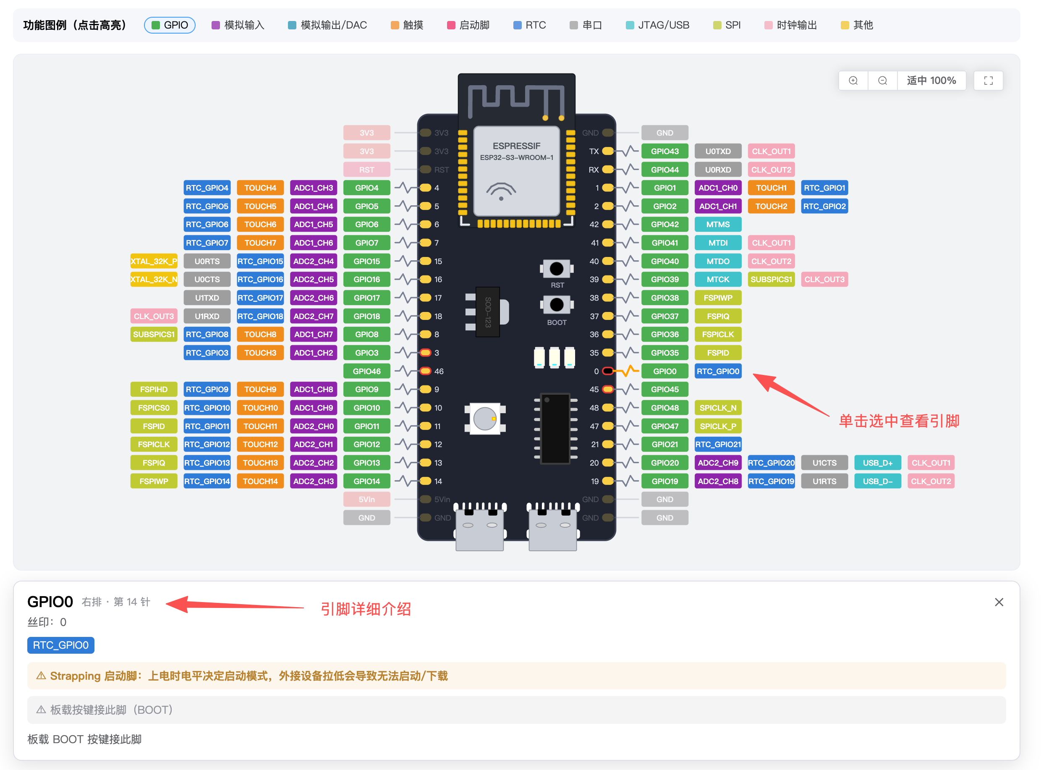Click the BOOT button on the board
Image resolution: width=1041 pixels, height=770 pixels.
point(556,305)
